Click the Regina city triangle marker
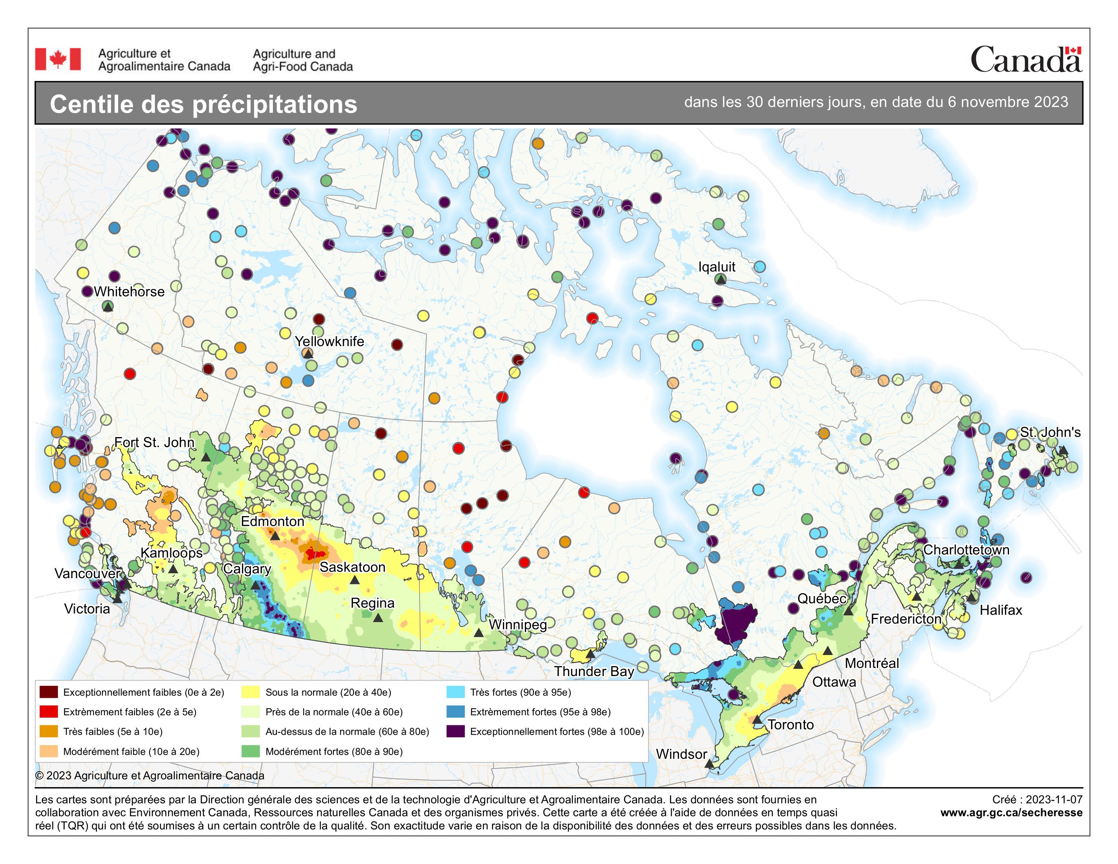Screen dimensions: 1118x864 point(378,618)
